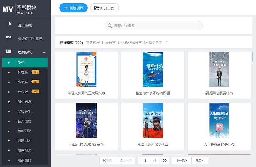Click the 在线模板 sidebar icon
Viewport: 256px width, 167px height.
click(x=9, y=51)
